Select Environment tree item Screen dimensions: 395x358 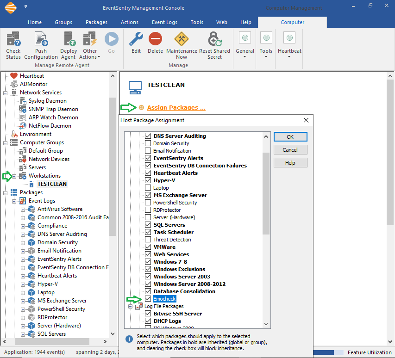(x=36, y=134)
